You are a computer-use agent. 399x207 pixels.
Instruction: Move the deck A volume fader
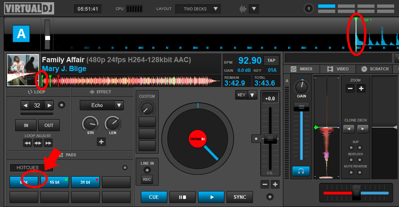click(301, 107)
